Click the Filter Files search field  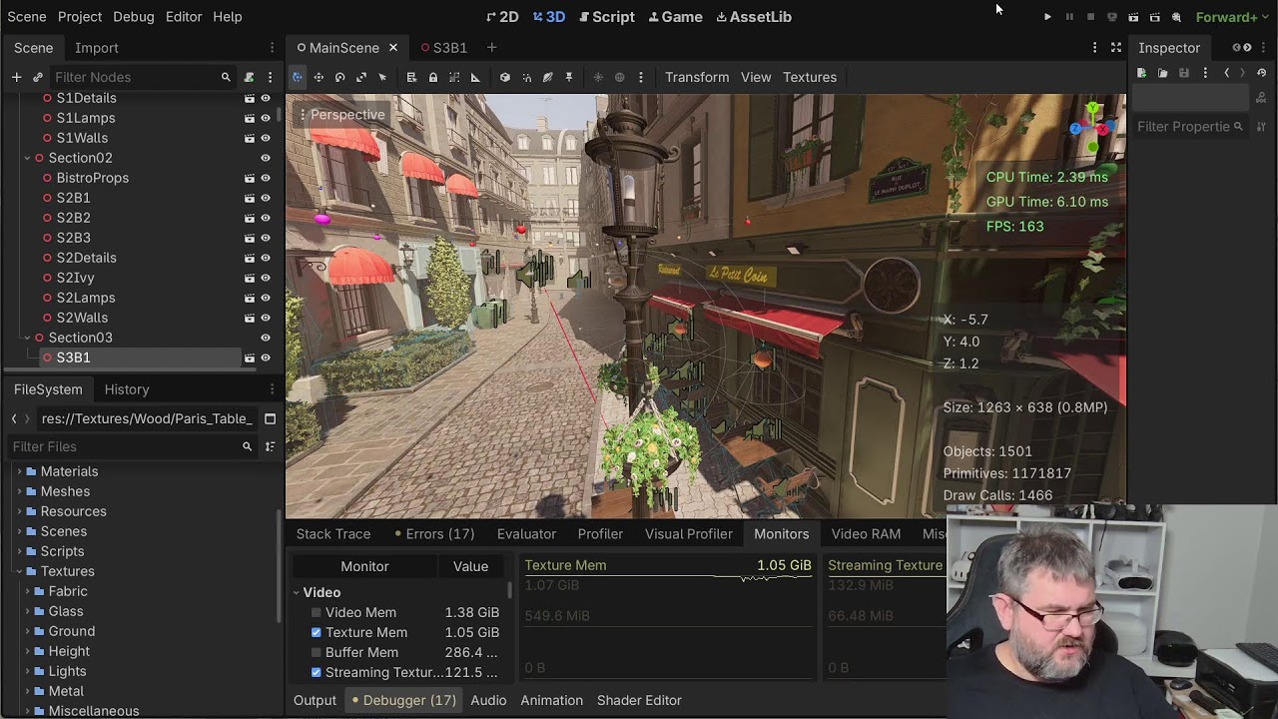point(132,446)
